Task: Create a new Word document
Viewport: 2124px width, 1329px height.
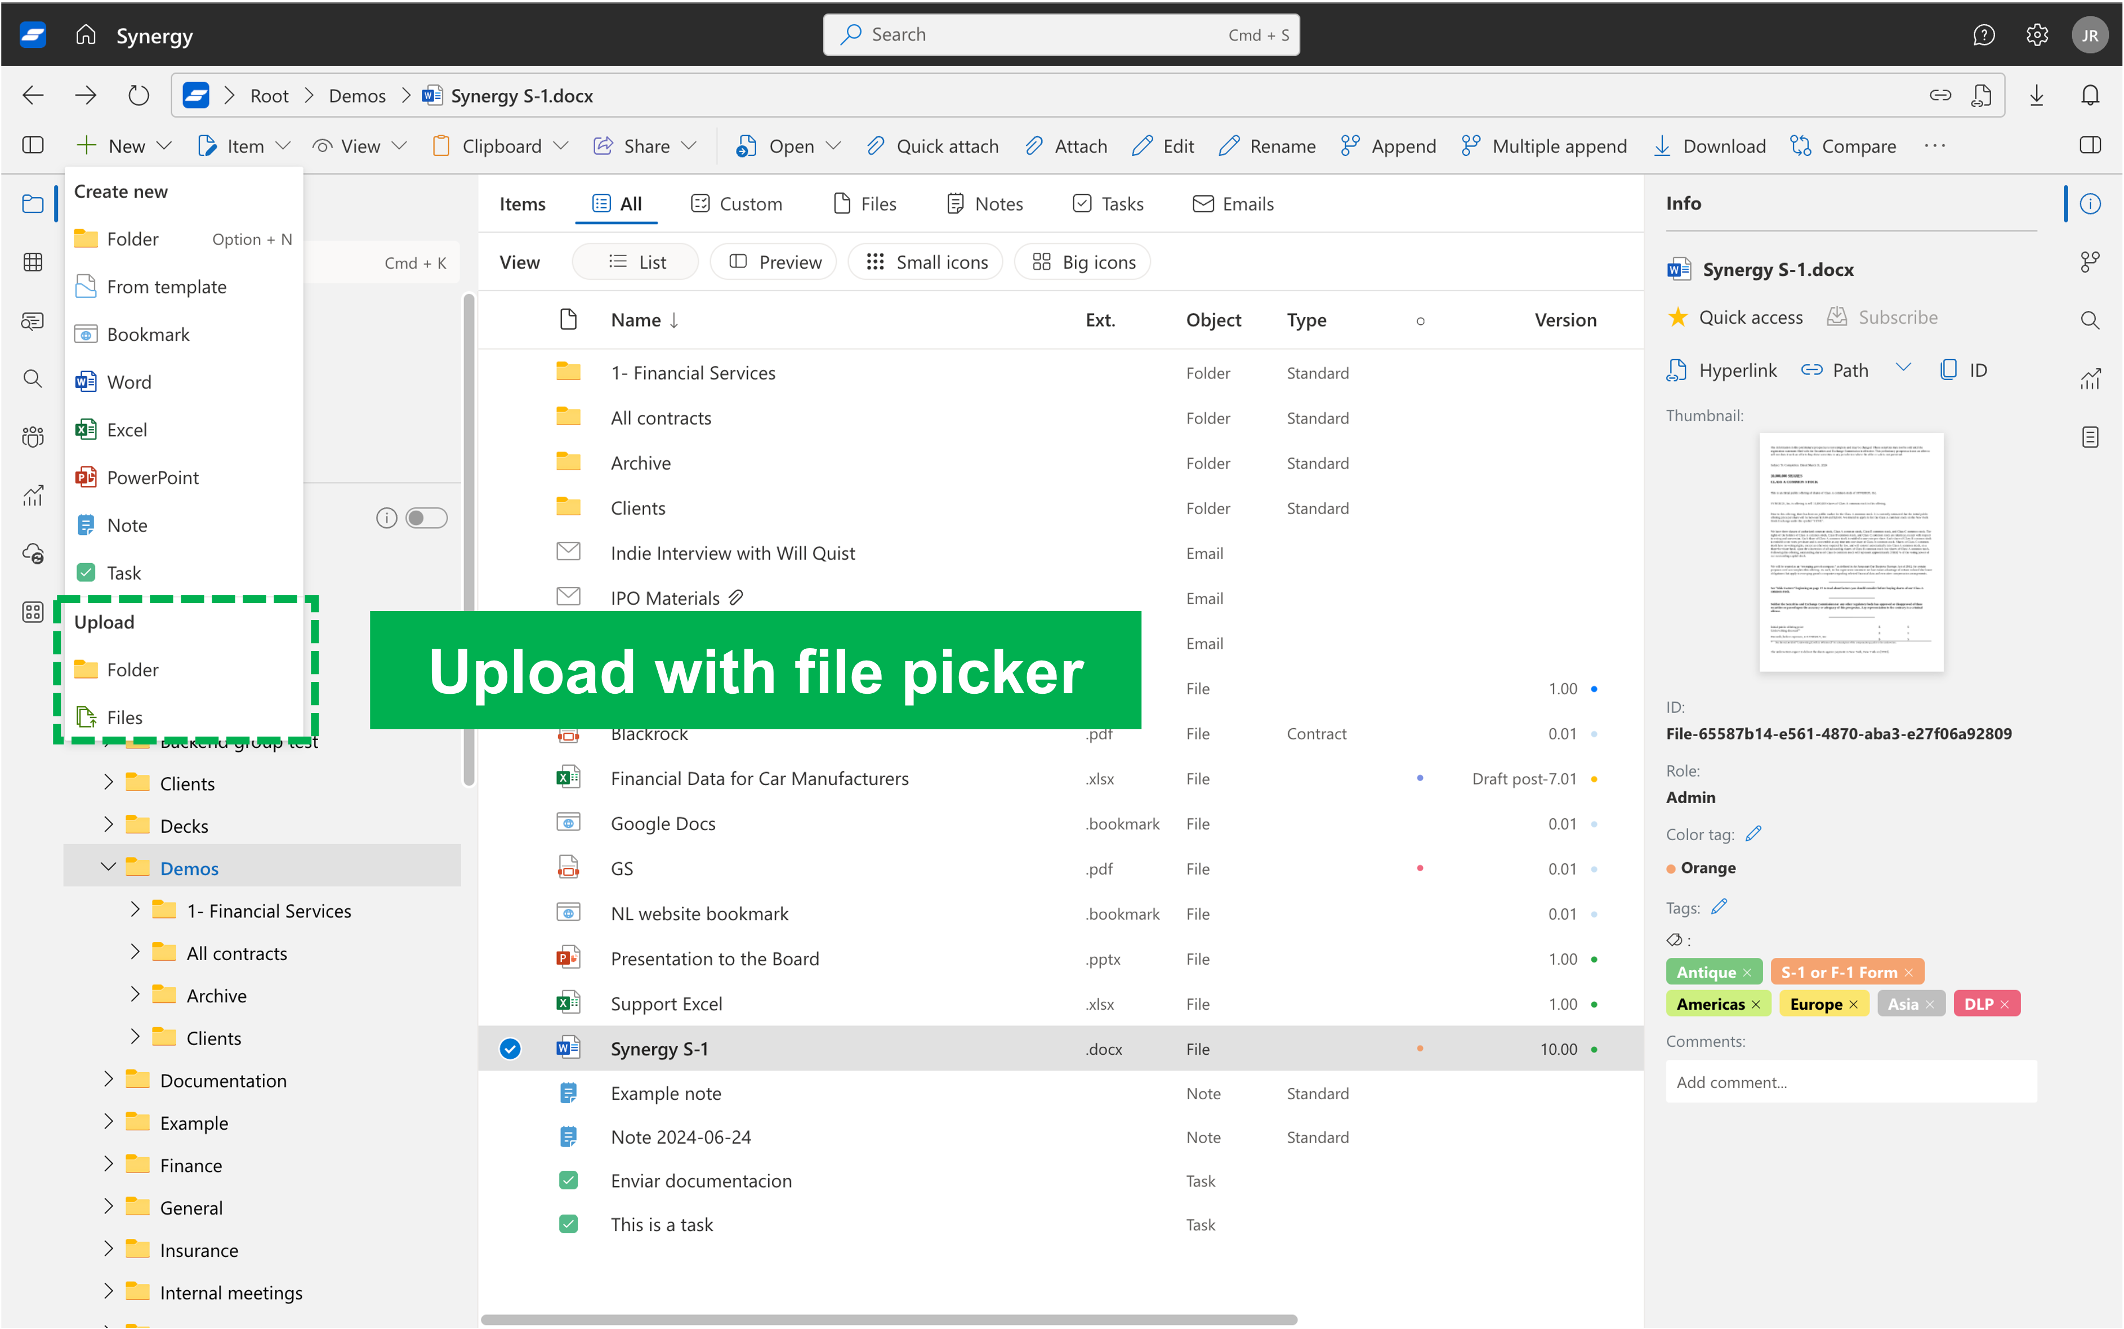Action: click(x=184, y=381)
